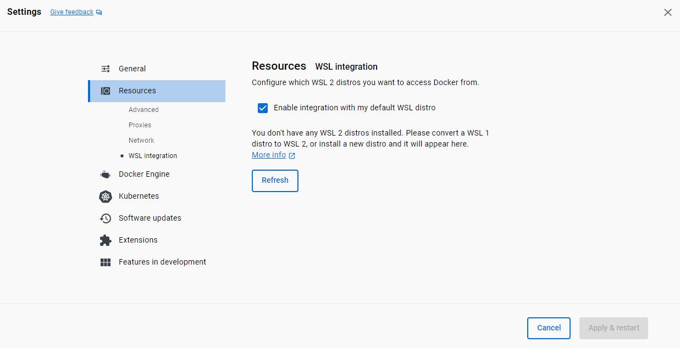Select the Resources section label

click(137, 91)
